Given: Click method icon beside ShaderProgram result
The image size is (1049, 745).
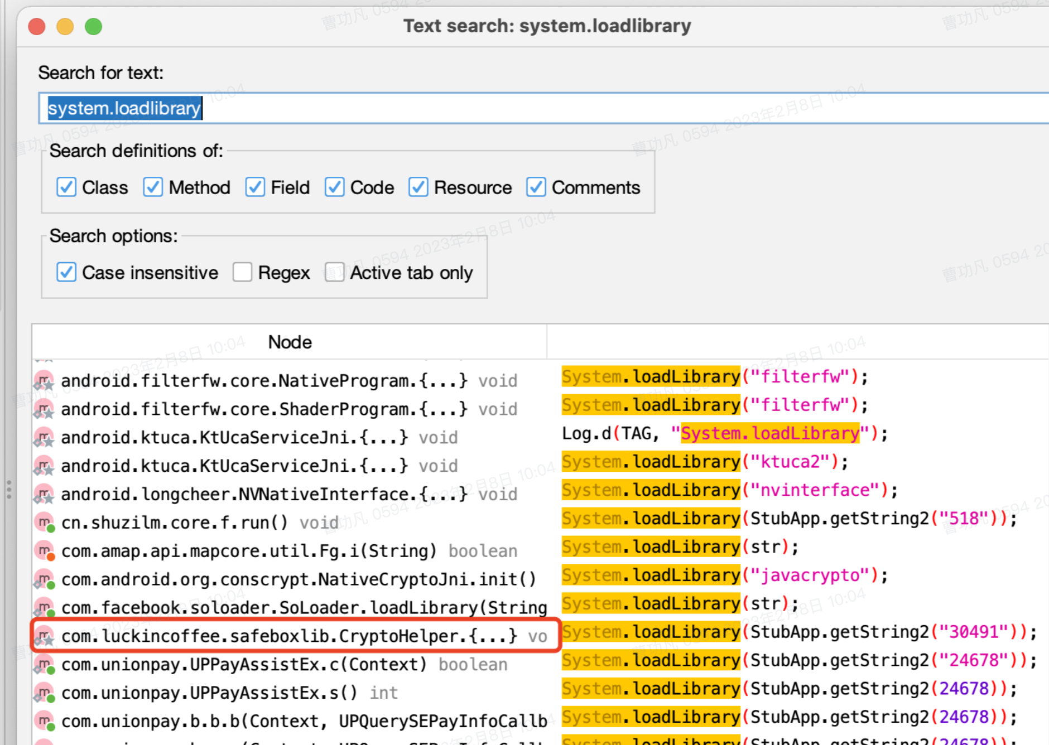Looking at the screenshot, I should tap(44, 409).
